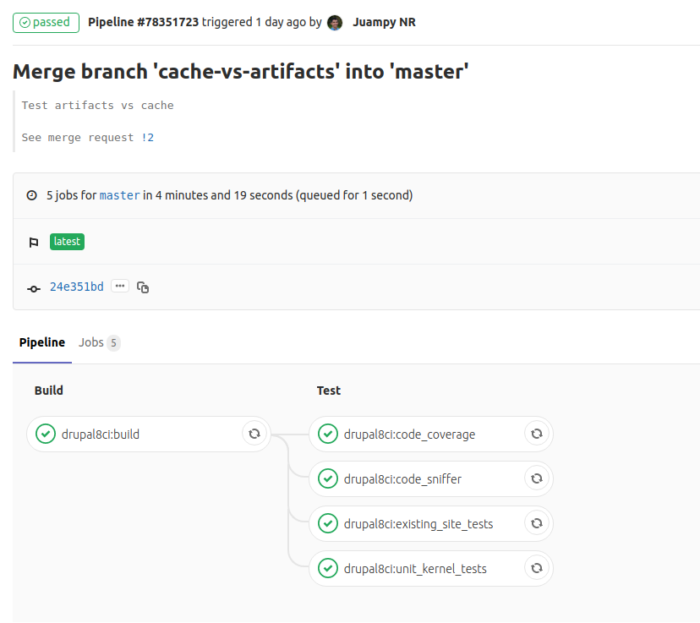Image resolution: width=700 pixels, height=623 pixels.
Task: Copy the commit SHA to clipboard
Action: coord(143,287)
